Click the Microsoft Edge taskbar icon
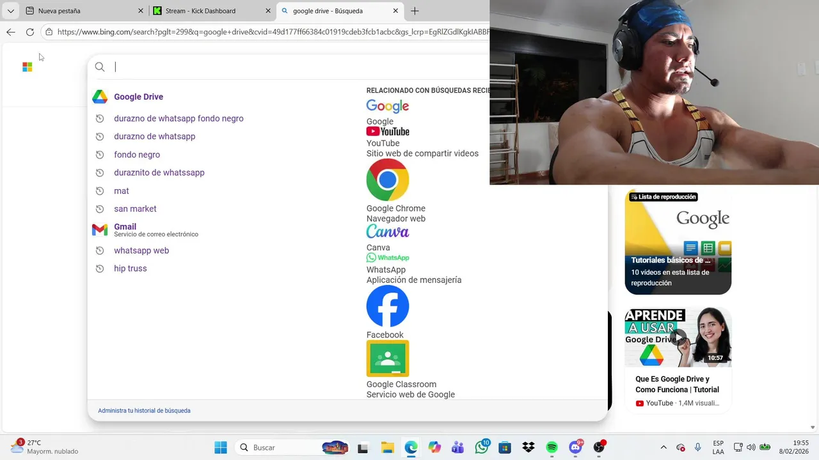The width and height of the screenshot is (819, 460). pyautogui.click(x=411, y=447)
